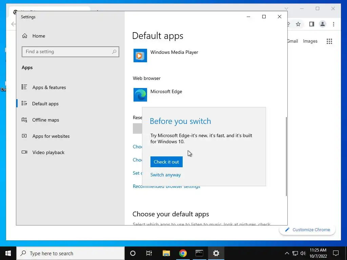Screen dimensions: 347x260
Task: Click the Apps for websites icon
Action: (x=24, y=136)
